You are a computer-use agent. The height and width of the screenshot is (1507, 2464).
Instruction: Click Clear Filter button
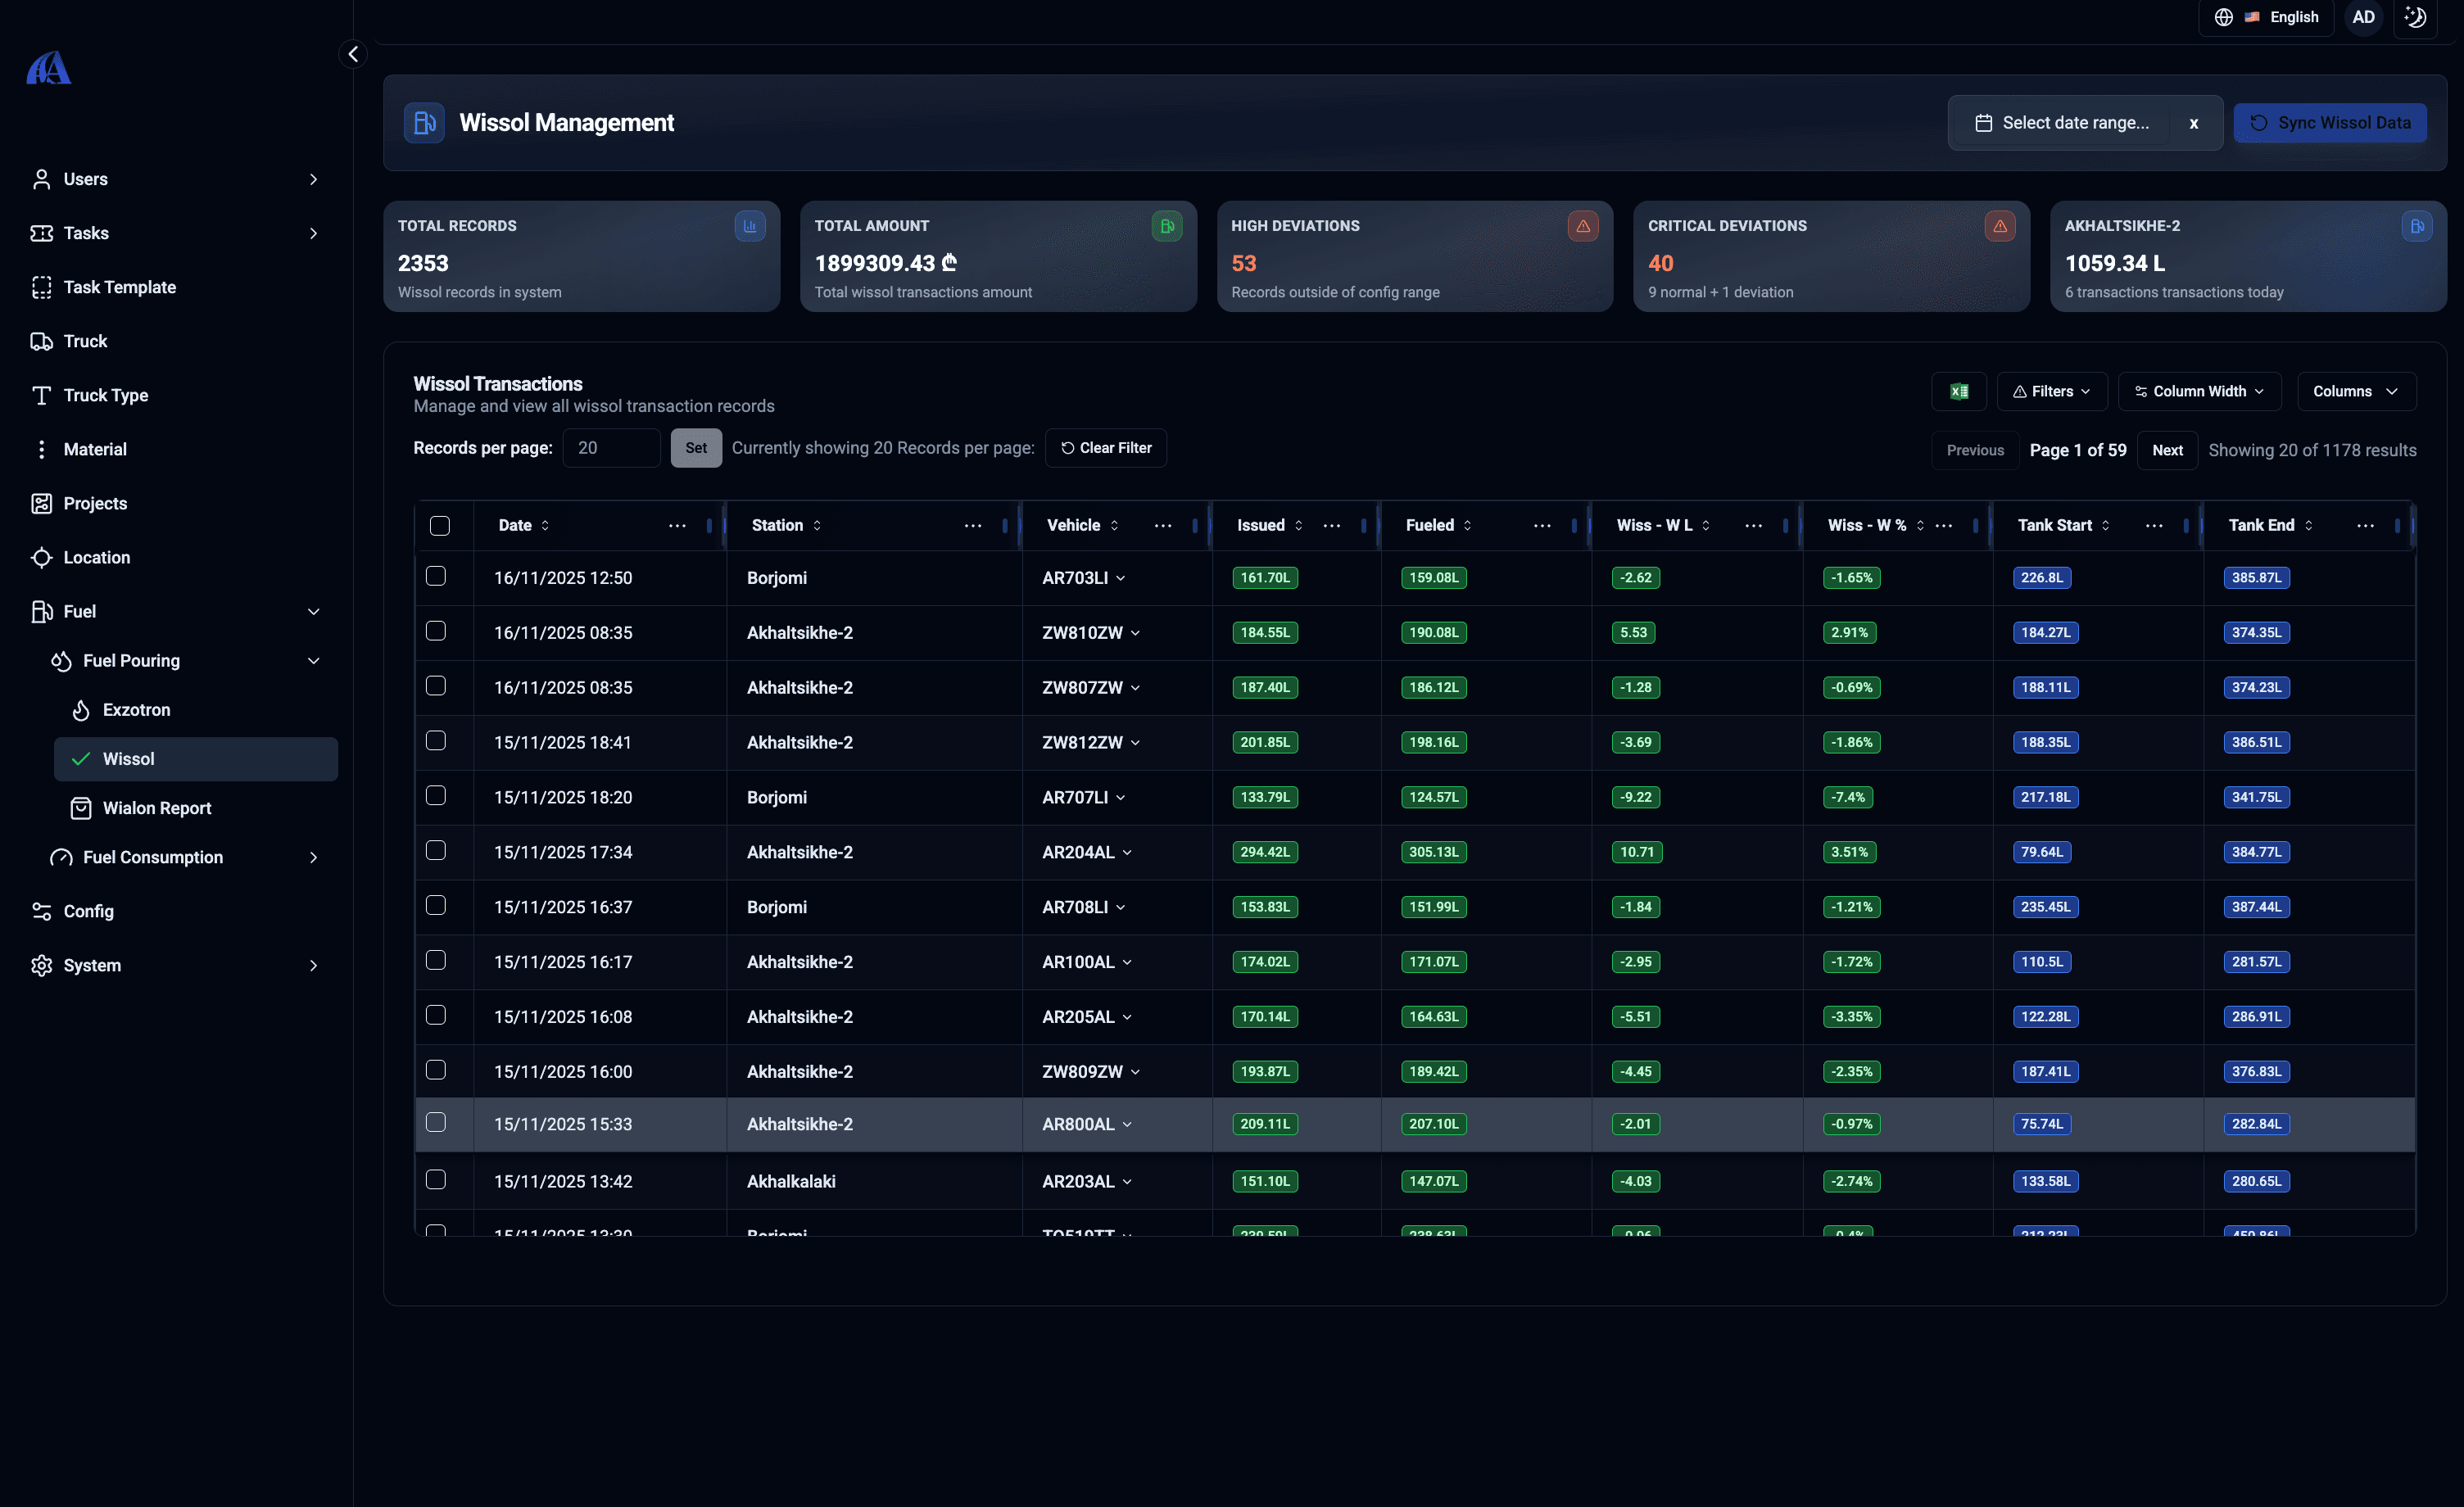point(1106,448)
